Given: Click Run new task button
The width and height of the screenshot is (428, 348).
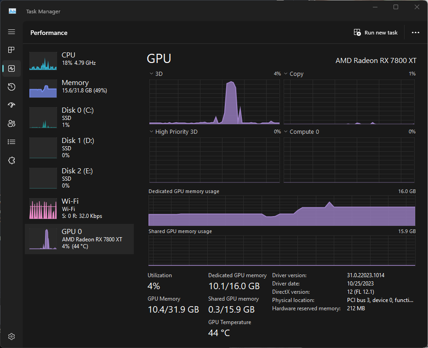Looking at the screenshot, I should (x=376, y=33).
